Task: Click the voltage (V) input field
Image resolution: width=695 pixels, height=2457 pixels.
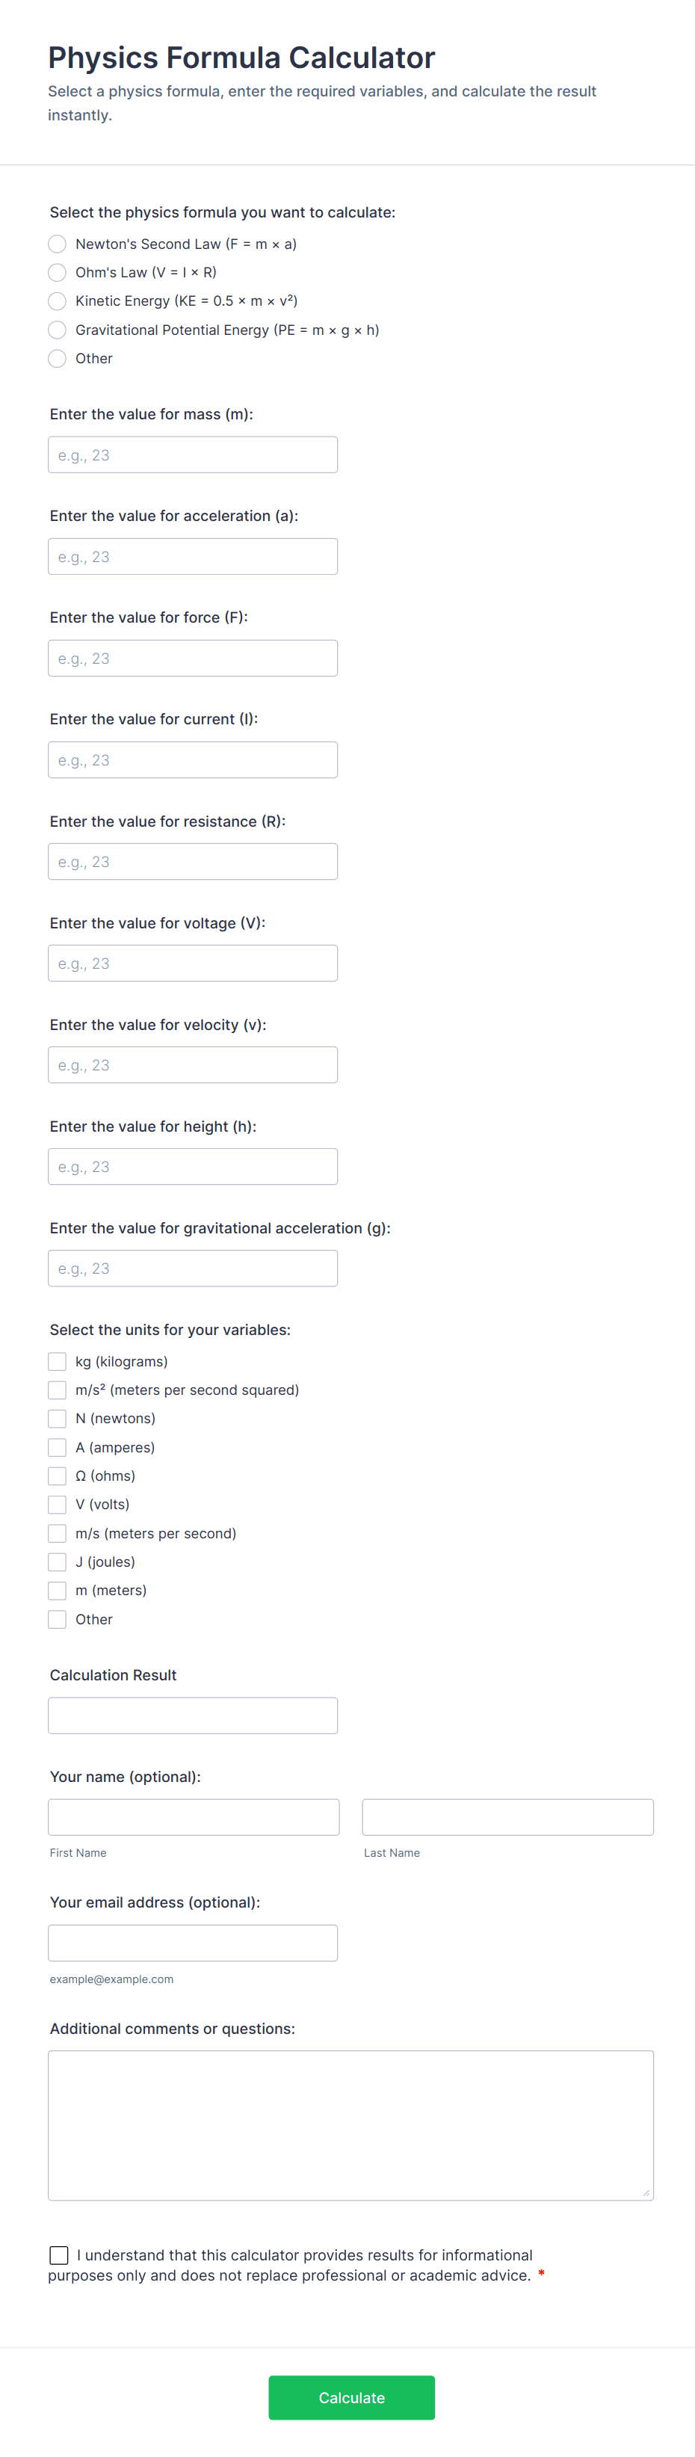Action: tap(193, 962)
